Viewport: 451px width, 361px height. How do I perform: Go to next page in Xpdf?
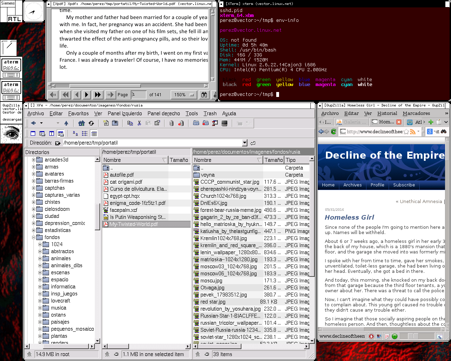(x=87, y=94)
